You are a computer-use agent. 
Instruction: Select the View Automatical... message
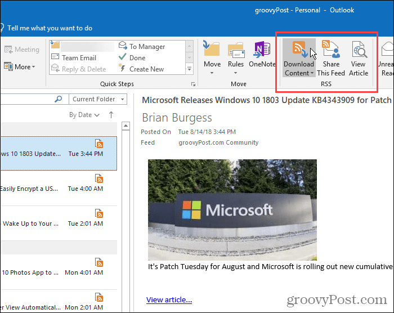coord(59,302)
